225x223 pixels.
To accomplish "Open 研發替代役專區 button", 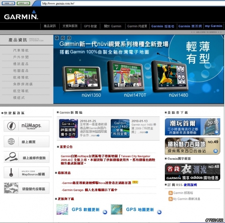I will click(27, 188).
